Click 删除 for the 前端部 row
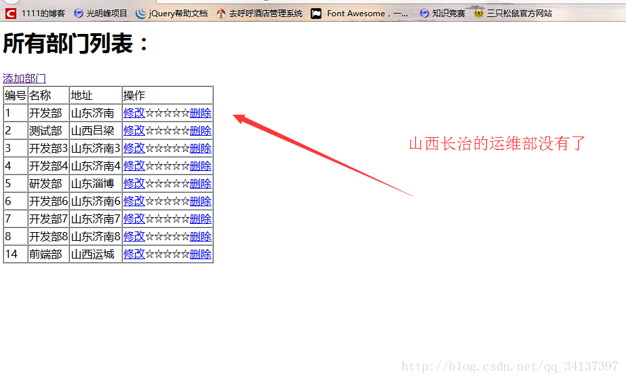 click(x=201, y=254)
